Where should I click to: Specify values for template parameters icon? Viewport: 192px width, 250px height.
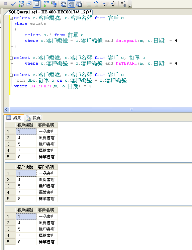click(123, 4)
